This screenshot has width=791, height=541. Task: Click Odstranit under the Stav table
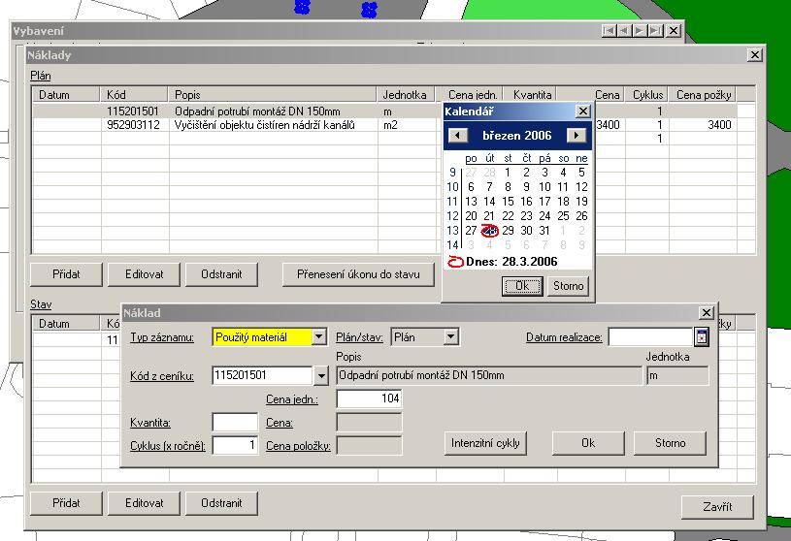[221, 503]
